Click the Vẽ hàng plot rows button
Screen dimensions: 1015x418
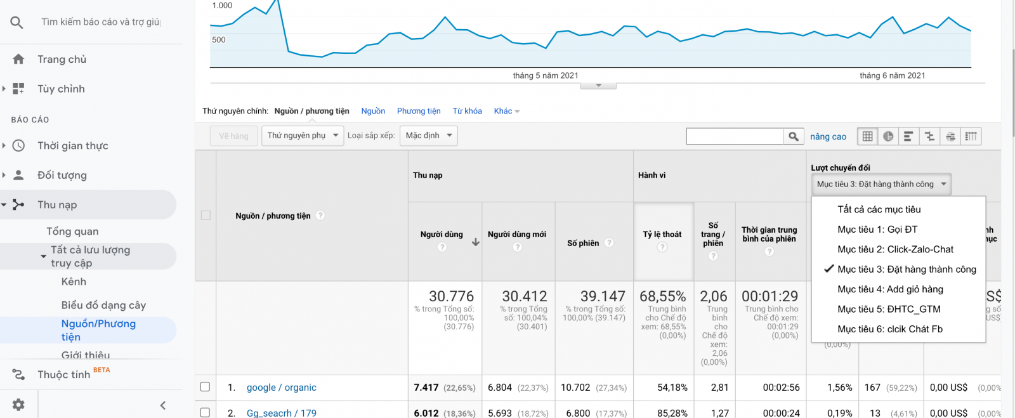click(233, 136)
